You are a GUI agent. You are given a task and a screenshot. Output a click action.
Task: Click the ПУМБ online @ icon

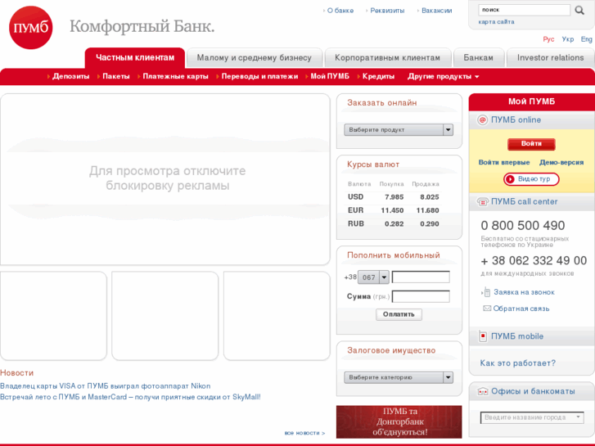tap(483, 120)
